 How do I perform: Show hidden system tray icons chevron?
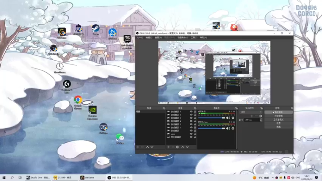click(x=272, y=178)
